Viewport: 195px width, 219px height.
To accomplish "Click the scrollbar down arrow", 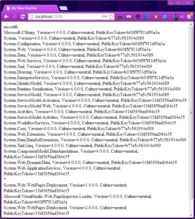I will 191,215.
